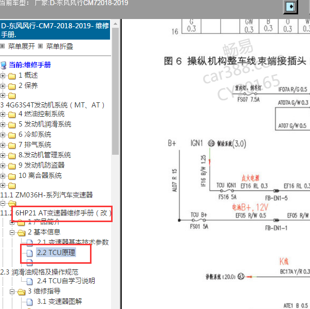Click the computer icon beside 当前:维修手册
This screenshot has height=309, width=310.
tap(4, 65)
